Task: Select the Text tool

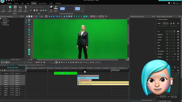Action: (x=29, y=37)
